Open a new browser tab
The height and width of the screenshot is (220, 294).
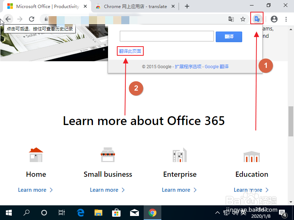(x=187, y=6)
